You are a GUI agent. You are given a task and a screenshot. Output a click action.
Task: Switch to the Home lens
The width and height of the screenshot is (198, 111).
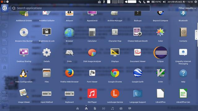77,109
